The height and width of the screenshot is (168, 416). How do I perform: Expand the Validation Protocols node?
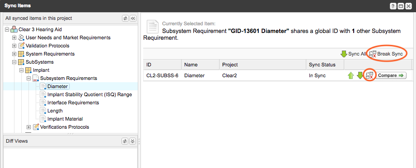(14, 46)
